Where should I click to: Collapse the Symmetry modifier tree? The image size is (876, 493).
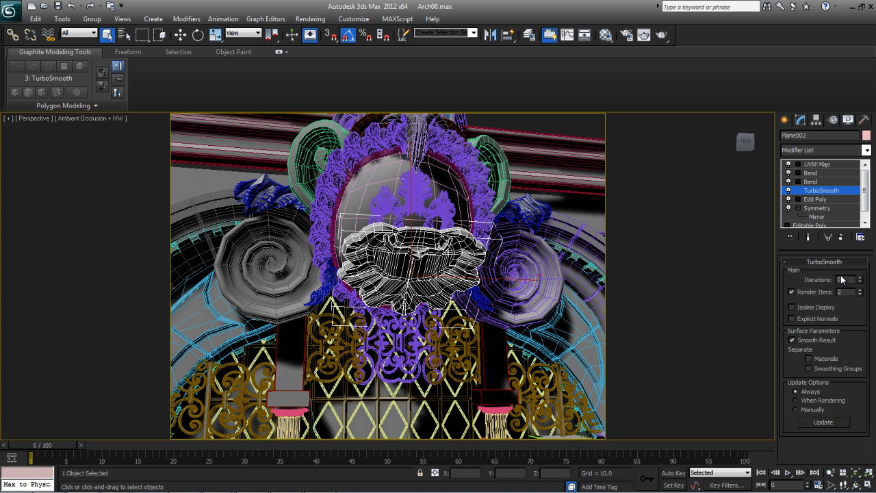click(798, 208)
